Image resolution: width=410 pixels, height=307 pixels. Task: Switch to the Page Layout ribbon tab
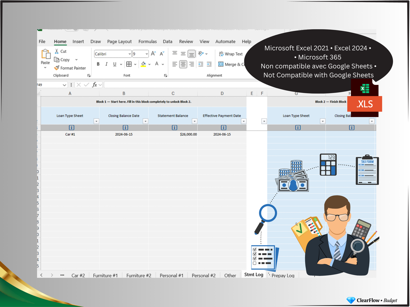[119, 42]
